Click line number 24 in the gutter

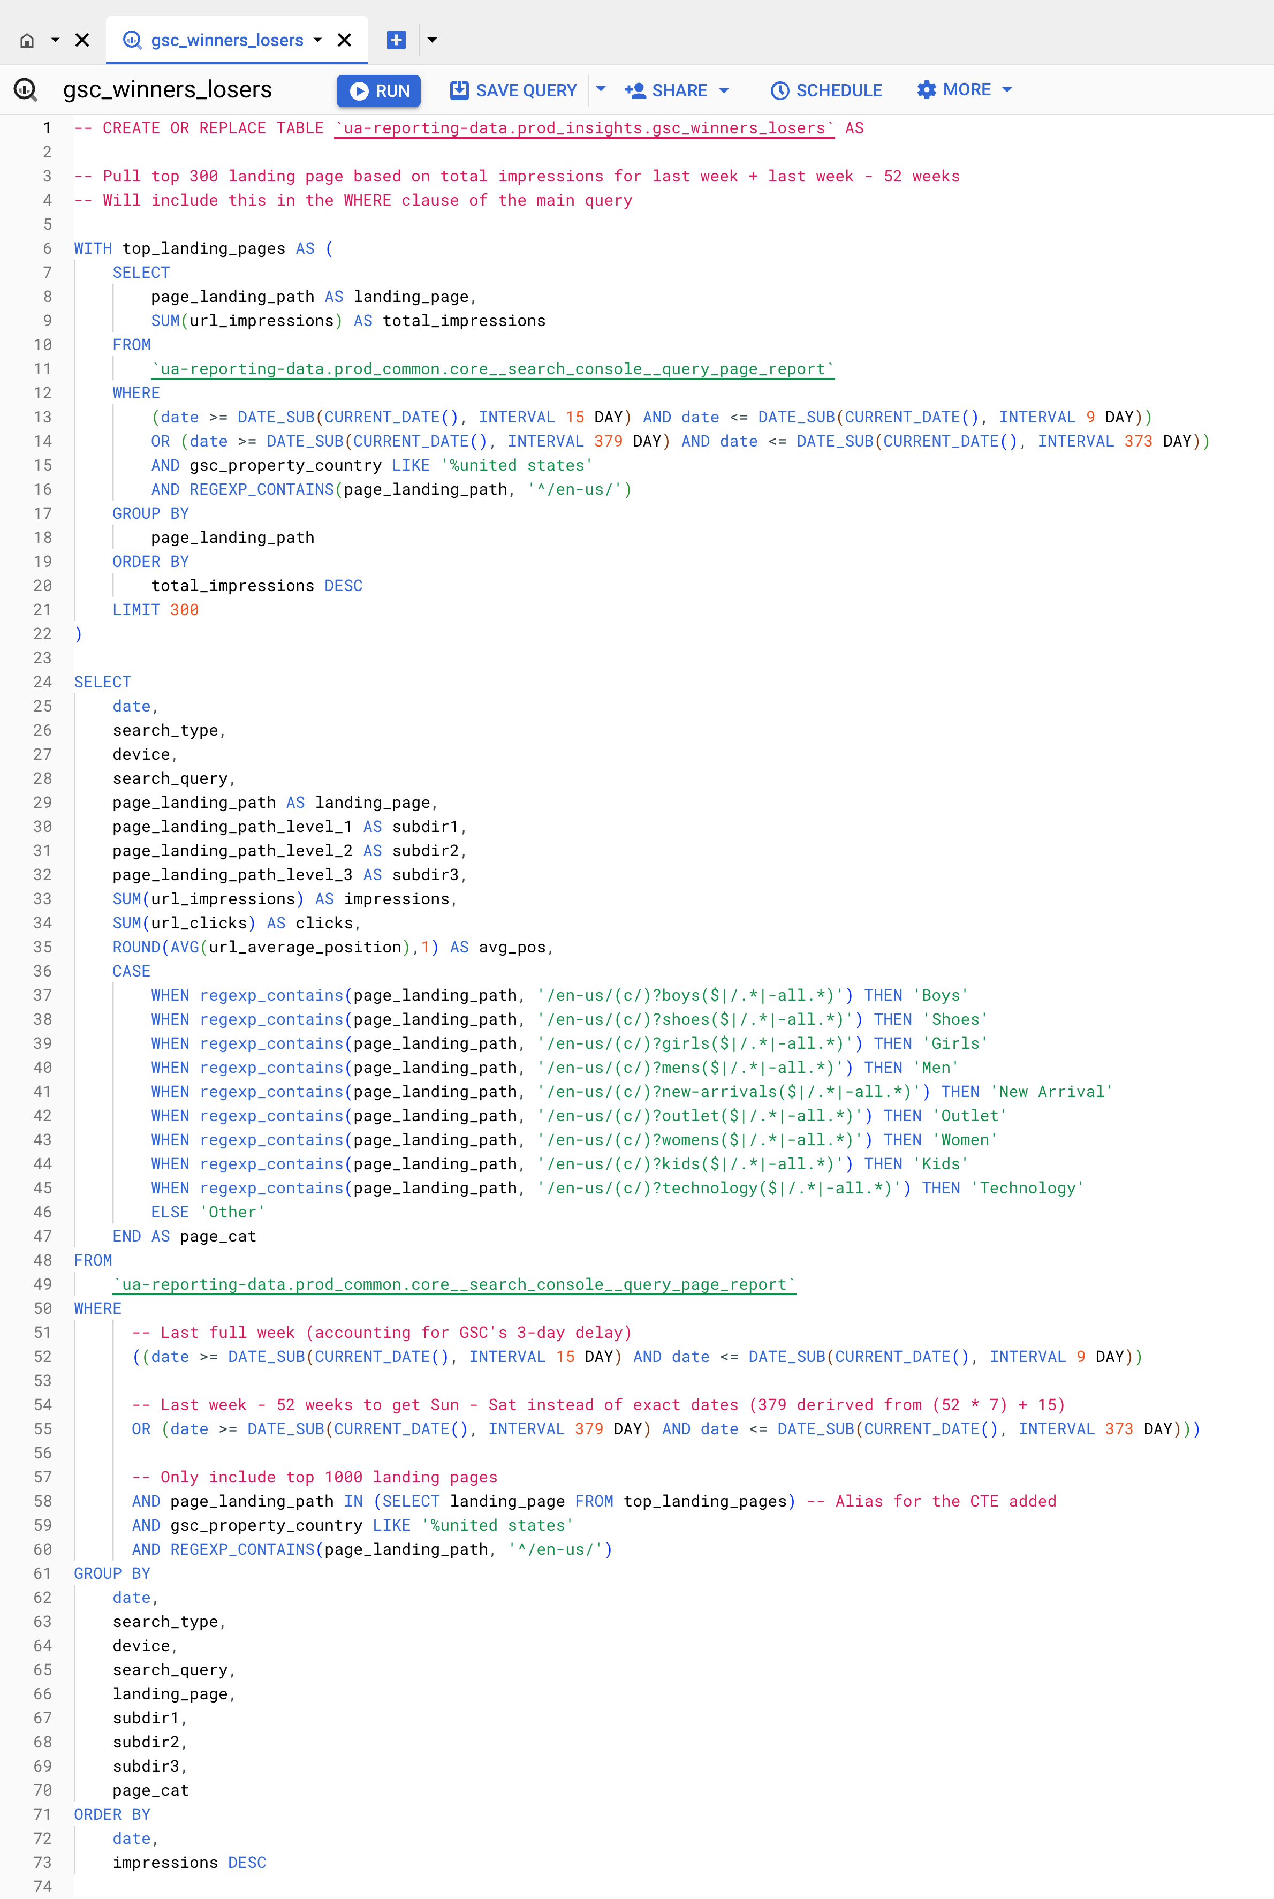42,682
